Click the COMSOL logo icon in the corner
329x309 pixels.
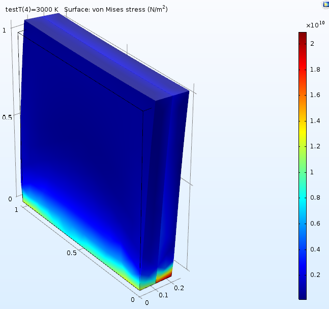click(325, 4)
